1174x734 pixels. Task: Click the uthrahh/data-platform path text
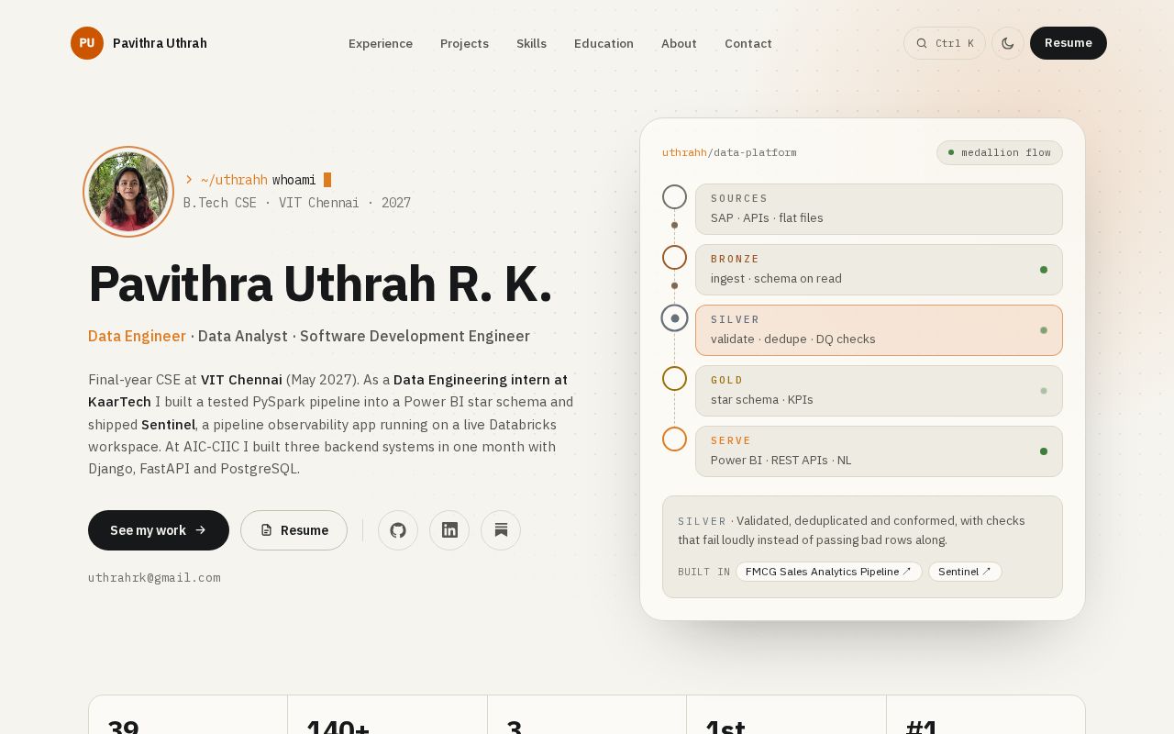tap(729, 152)
